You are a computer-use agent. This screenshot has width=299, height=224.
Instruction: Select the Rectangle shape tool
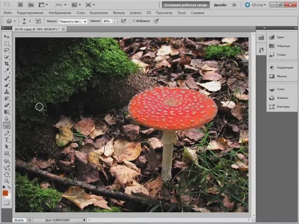click(7, 154)
